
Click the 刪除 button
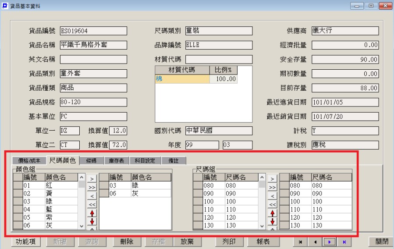click(x=127, y=242)
